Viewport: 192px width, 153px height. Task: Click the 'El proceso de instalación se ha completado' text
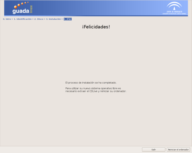pyautogui.click(x=91, y=82)
